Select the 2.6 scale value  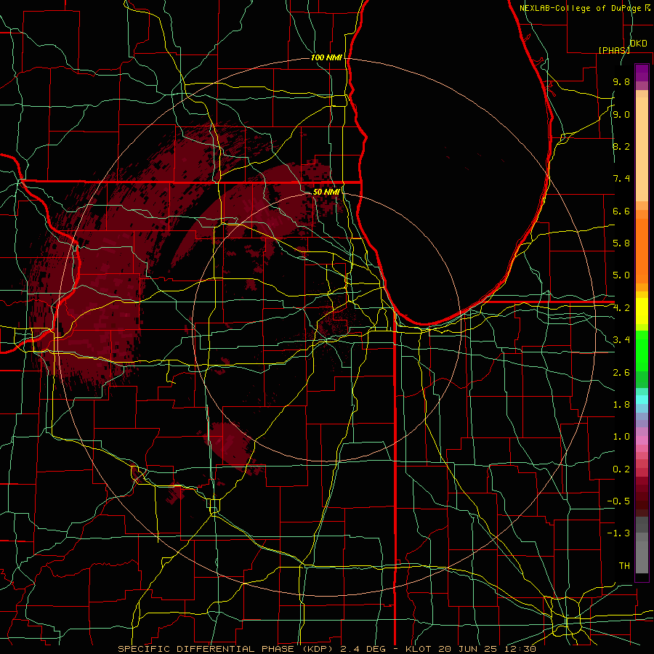(621, 373)
